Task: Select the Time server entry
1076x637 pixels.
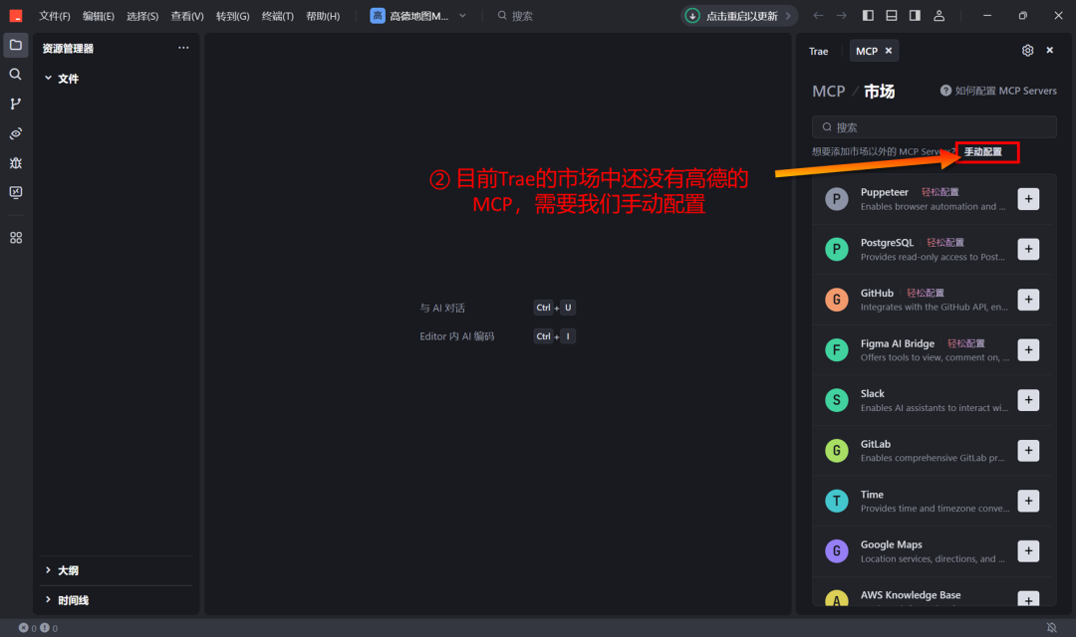Action: tap(932, 501)
